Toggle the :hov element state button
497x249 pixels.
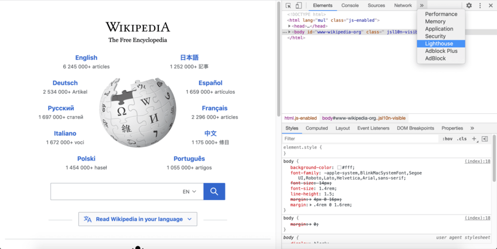click(x=447, y=139)
